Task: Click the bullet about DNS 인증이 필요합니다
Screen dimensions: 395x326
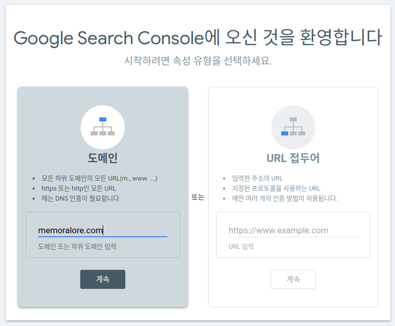Action: click(x=81, y=198)
